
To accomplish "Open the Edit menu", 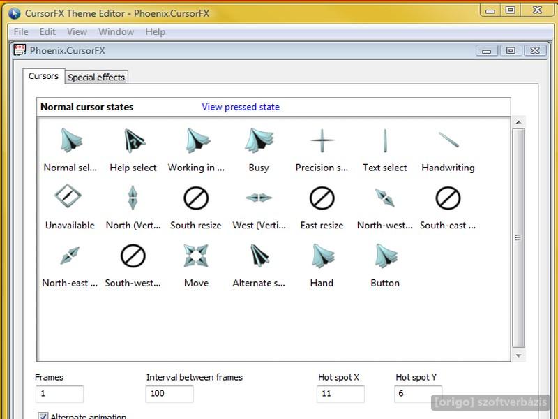I will (47, 31).
